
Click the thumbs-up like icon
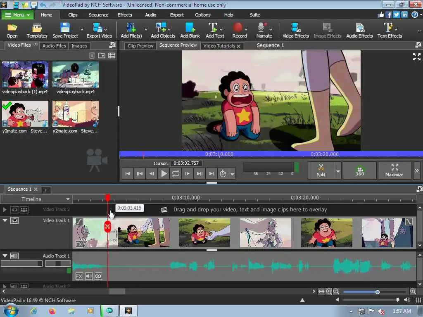[380, 14]
